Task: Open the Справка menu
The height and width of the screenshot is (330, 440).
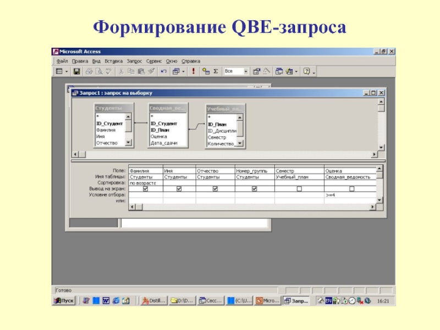Action: click(x=190, y=61)
